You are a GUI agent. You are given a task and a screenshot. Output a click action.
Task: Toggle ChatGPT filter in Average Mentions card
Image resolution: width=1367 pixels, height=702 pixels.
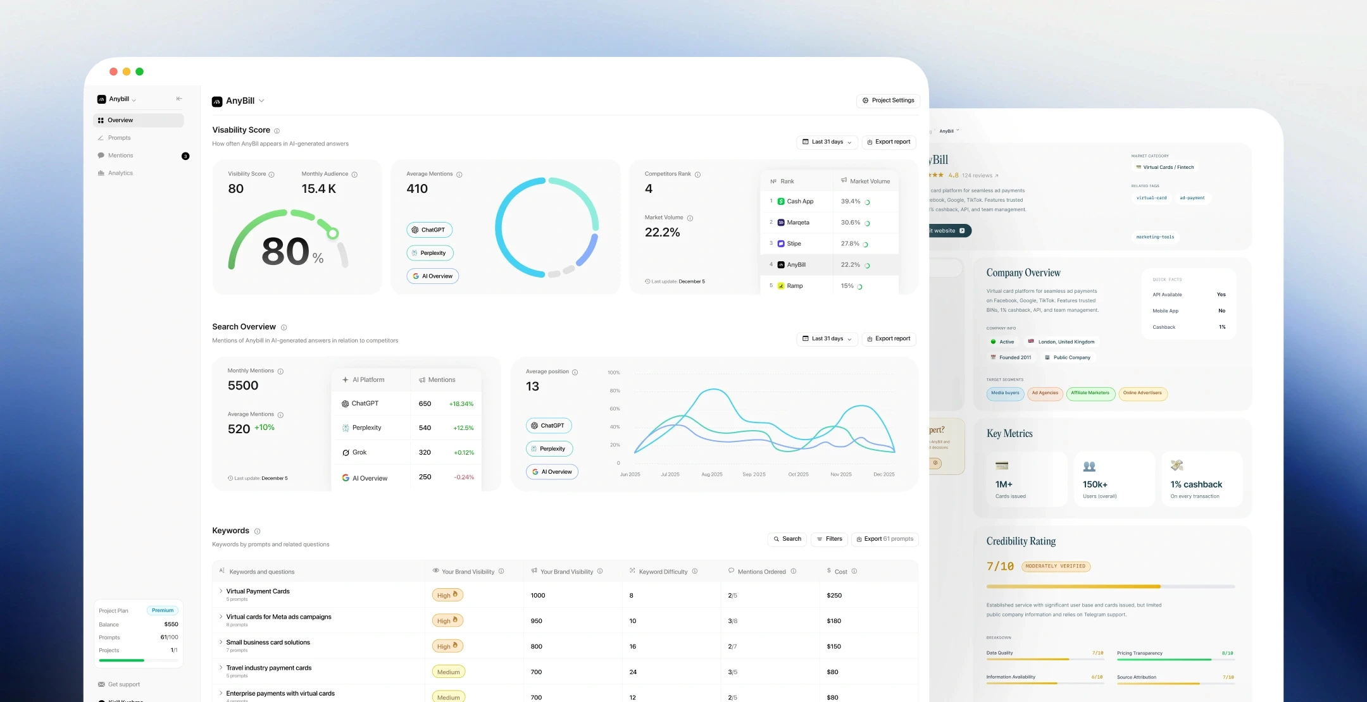point(429,230)
